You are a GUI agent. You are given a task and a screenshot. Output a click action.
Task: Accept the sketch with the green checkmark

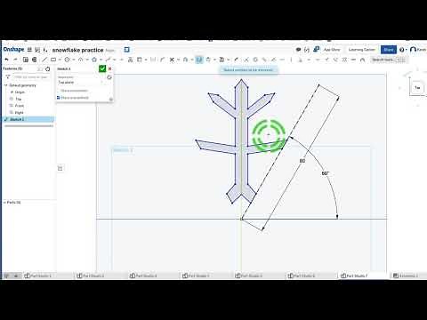click(102, 68)
